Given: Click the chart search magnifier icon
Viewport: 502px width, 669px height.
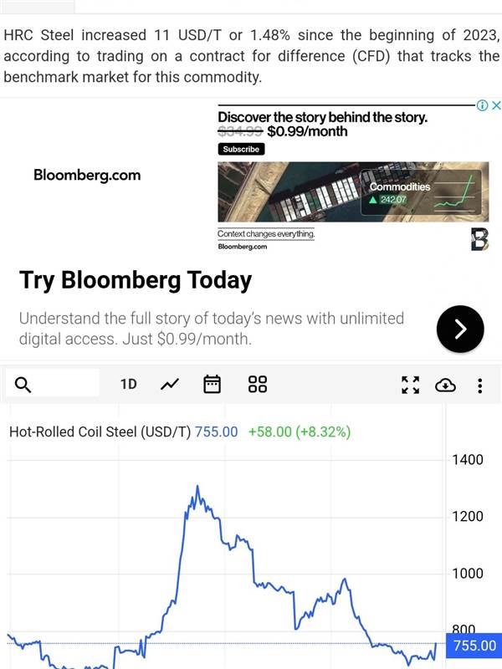Looking at the screenshot, I should [23, 385].
